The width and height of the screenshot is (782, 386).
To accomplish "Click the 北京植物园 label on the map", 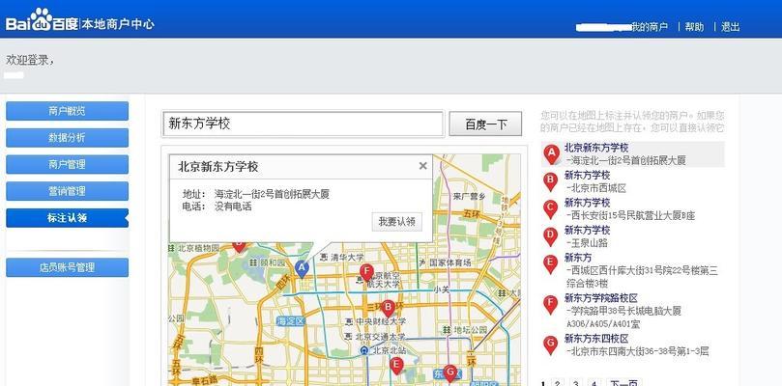I will pyautogui.click(x=198, y=248).
